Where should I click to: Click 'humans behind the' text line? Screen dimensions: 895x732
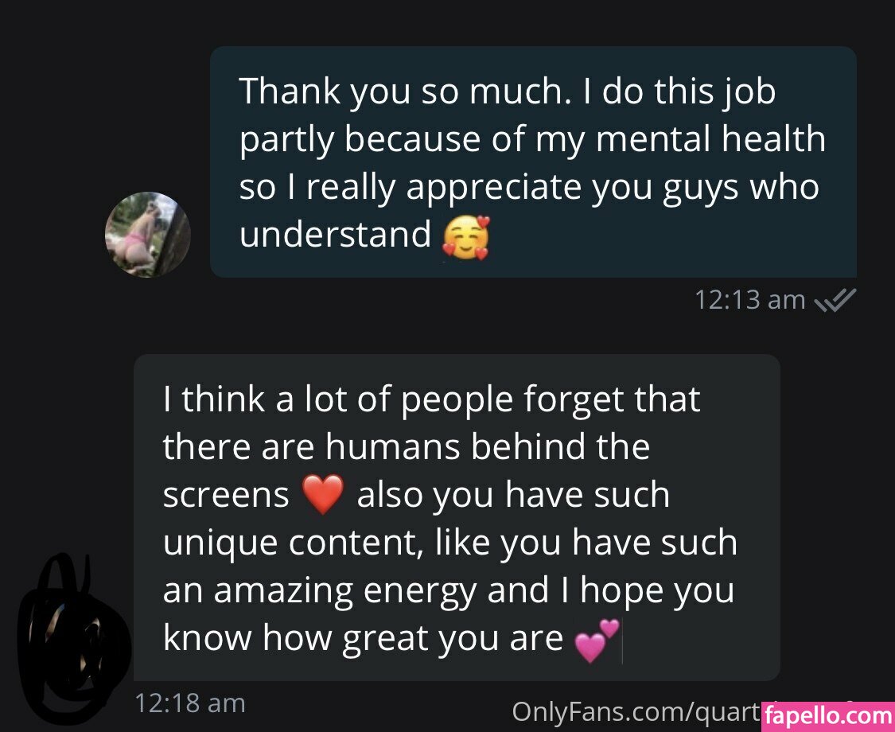click(x=488, y=446)
